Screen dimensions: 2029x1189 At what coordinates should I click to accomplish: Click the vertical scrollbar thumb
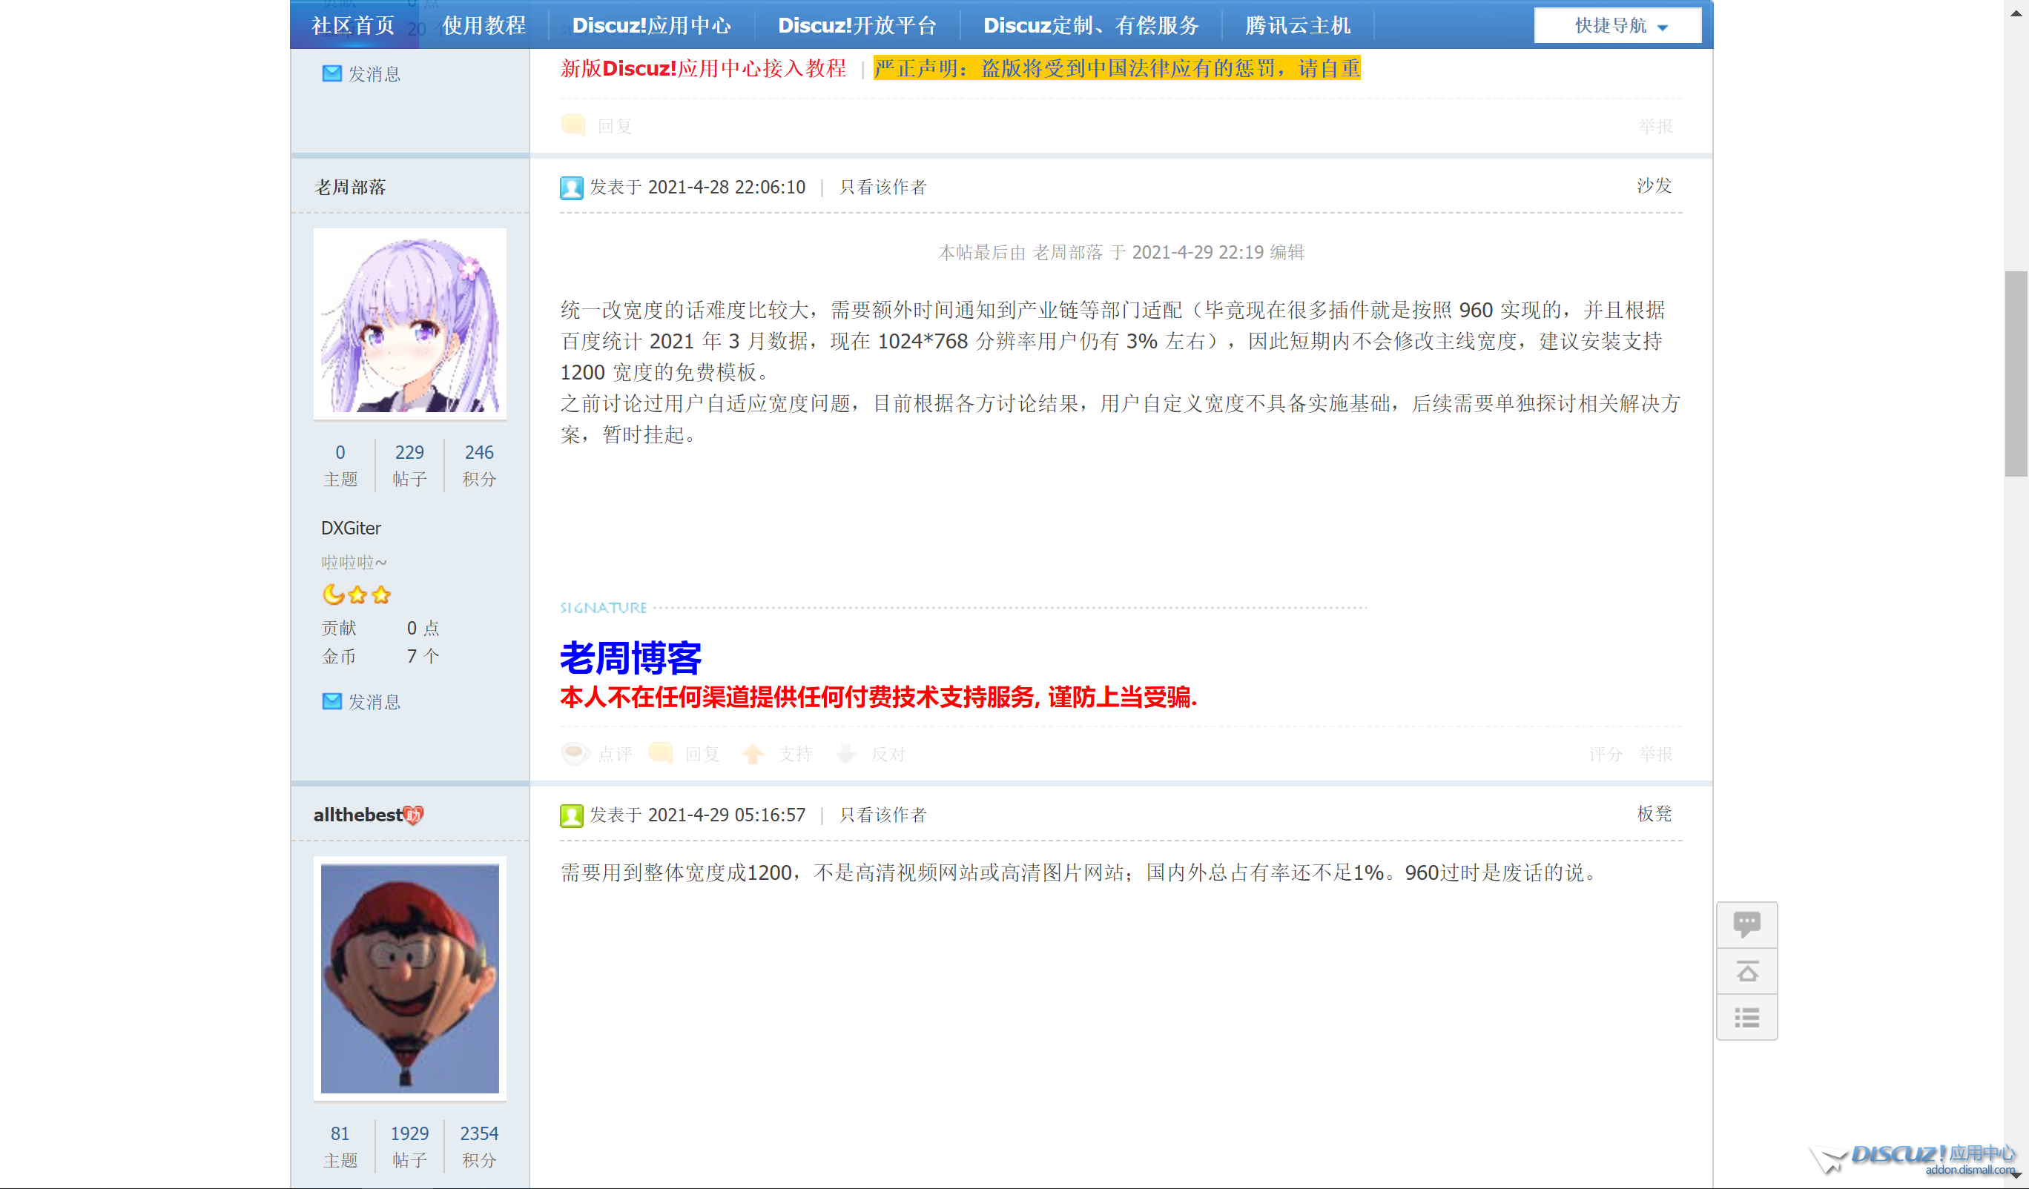tap(2016, 374)
